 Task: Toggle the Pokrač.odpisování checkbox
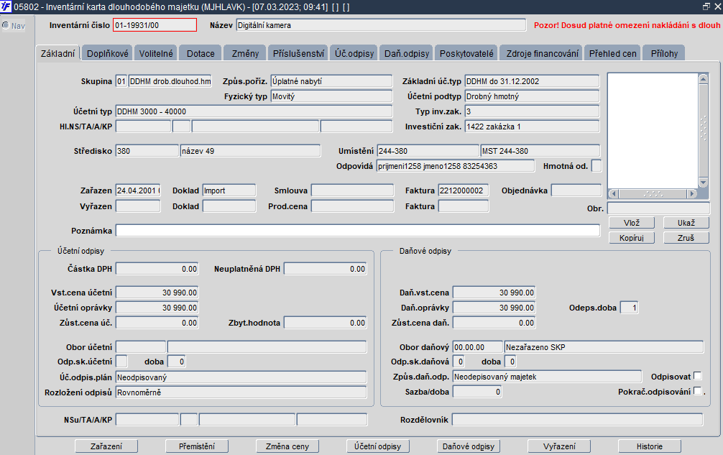[x=697, y=391]
